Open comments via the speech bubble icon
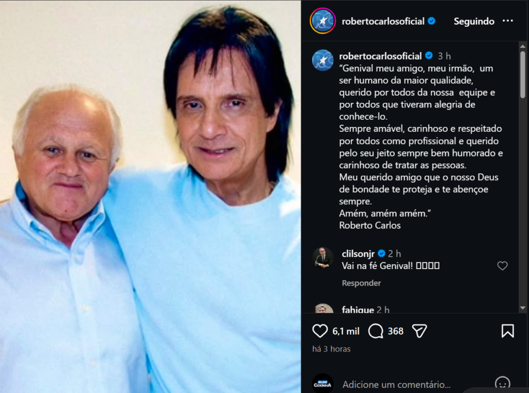Viewport: 529px width, 393px height. pos(376,331)
